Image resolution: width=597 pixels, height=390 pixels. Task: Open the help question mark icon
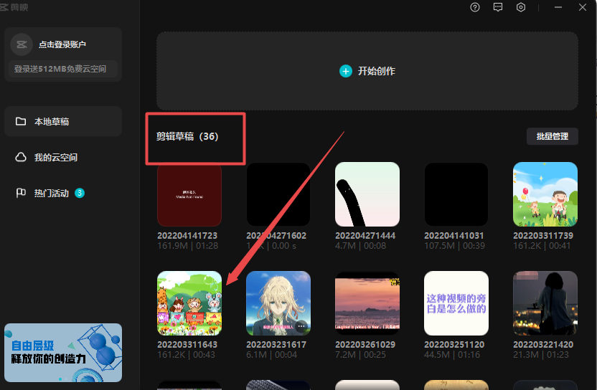tap(475, 7)
